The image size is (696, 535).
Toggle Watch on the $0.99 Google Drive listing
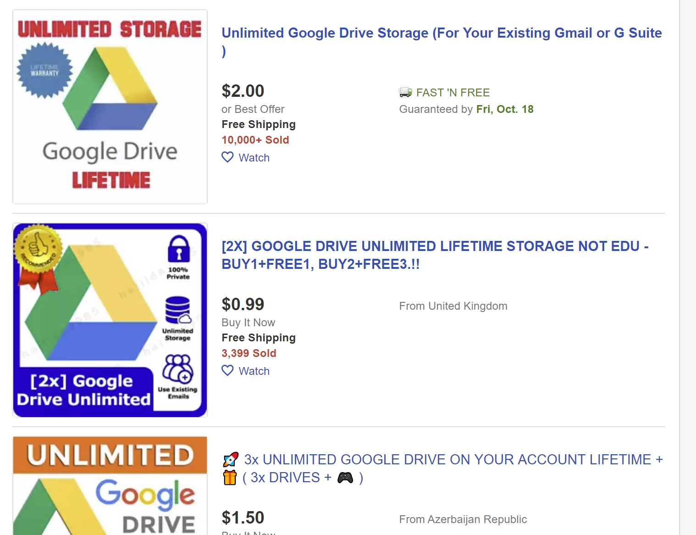coord(246,371)
